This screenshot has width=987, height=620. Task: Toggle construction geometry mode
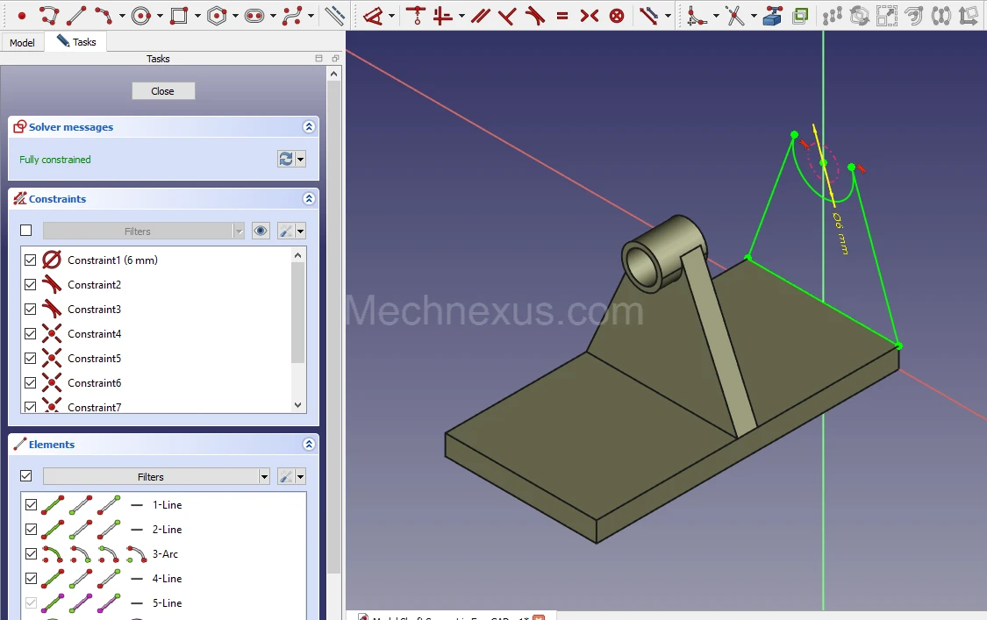334,16
